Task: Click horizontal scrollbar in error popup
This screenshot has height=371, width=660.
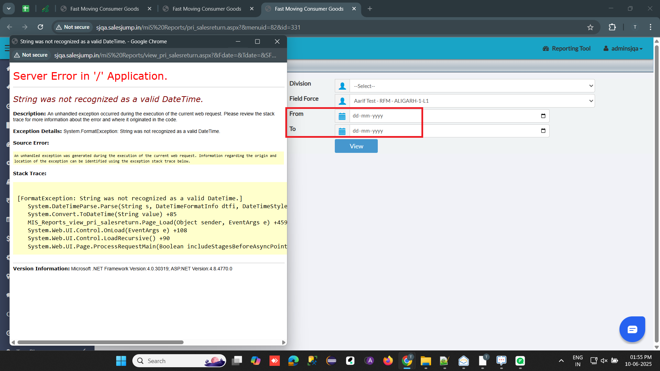Action: [x=100, y=342]
